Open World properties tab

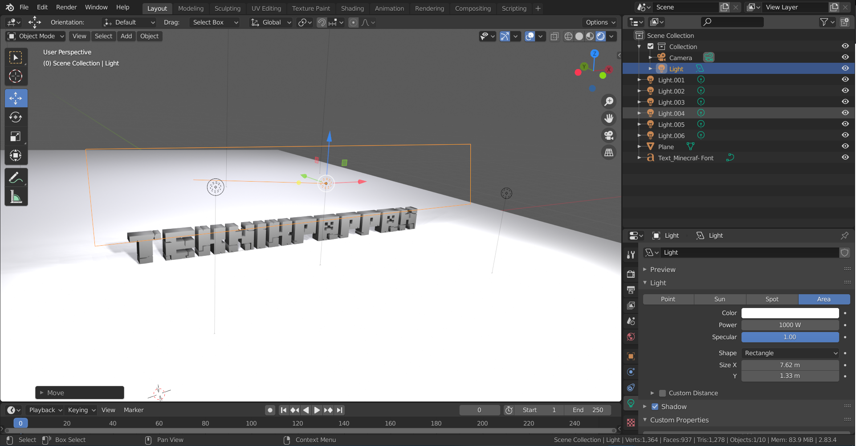coord(631,337)
